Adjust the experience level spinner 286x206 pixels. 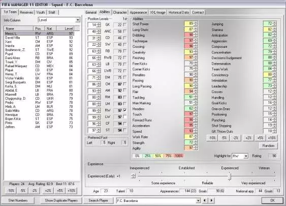133,176
